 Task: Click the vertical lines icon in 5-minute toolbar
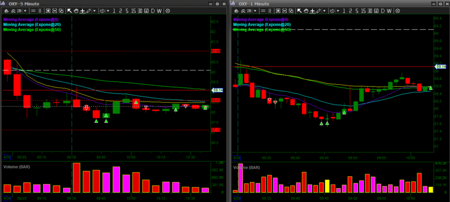click(x=40, y=10)
